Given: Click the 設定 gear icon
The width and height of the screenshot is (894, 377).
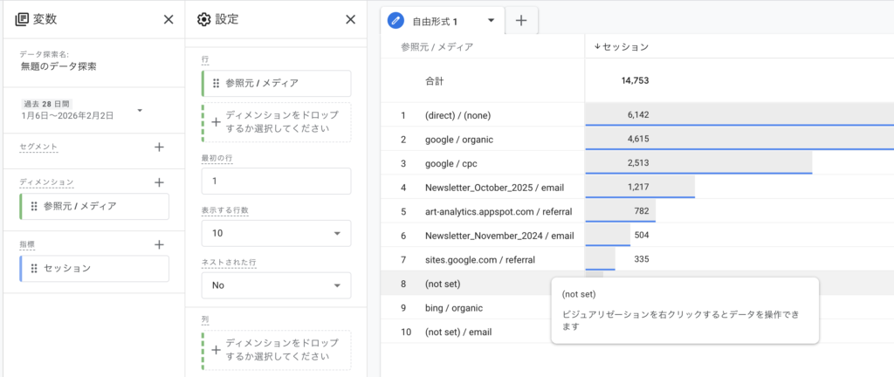Looking at the screenshot, I should (203, 19).
